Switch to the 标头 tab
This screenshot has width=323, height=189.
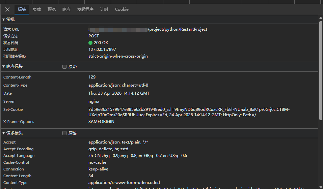coord(22,9)
